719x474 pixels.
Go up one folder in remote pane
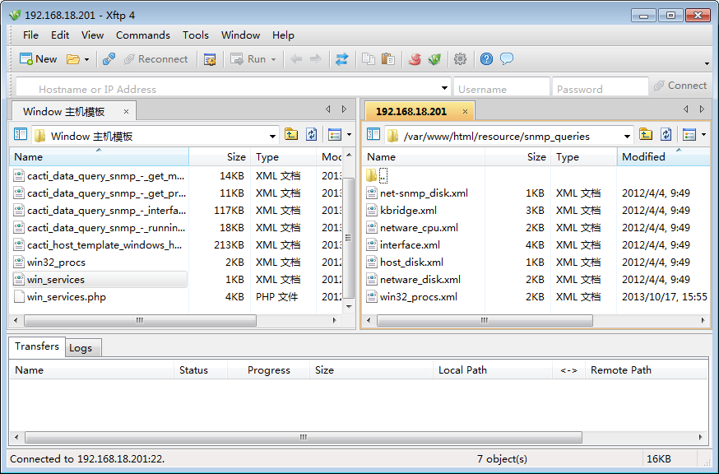click(x=646, y=134)
